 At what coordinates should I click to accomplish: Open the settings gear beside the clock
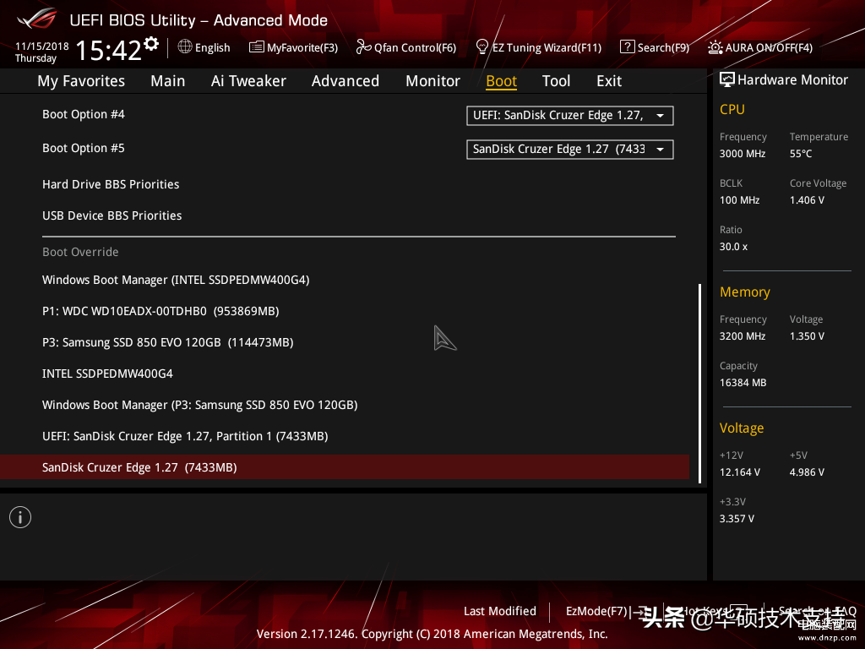point(151,44)
